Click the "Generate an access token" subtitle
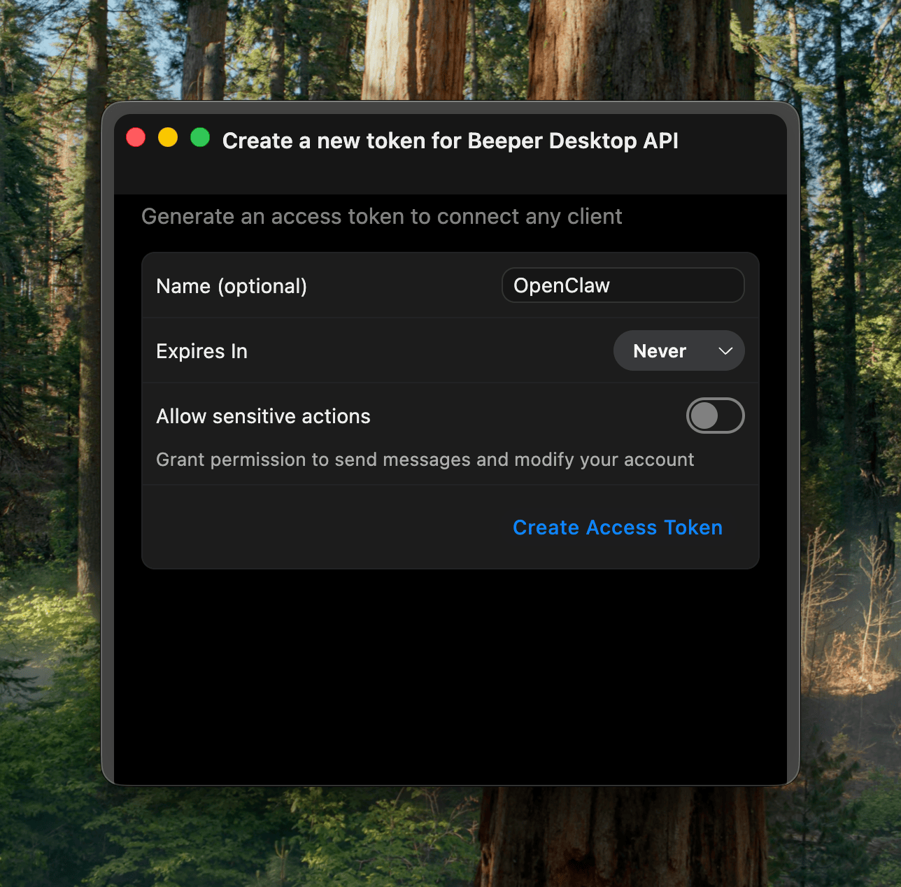The width and height of the screenshot is (901, 887). 381,217
